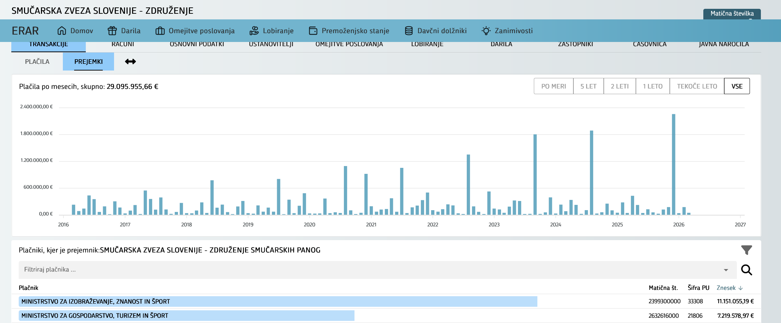Click the Darila gift icon
This screenshot has width=781, height=323.
[x=112, y=31]
